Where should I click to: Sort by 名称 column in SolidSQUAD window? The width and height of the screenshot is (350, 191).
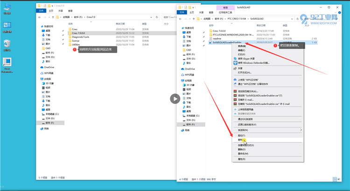(x=211, y=25)
